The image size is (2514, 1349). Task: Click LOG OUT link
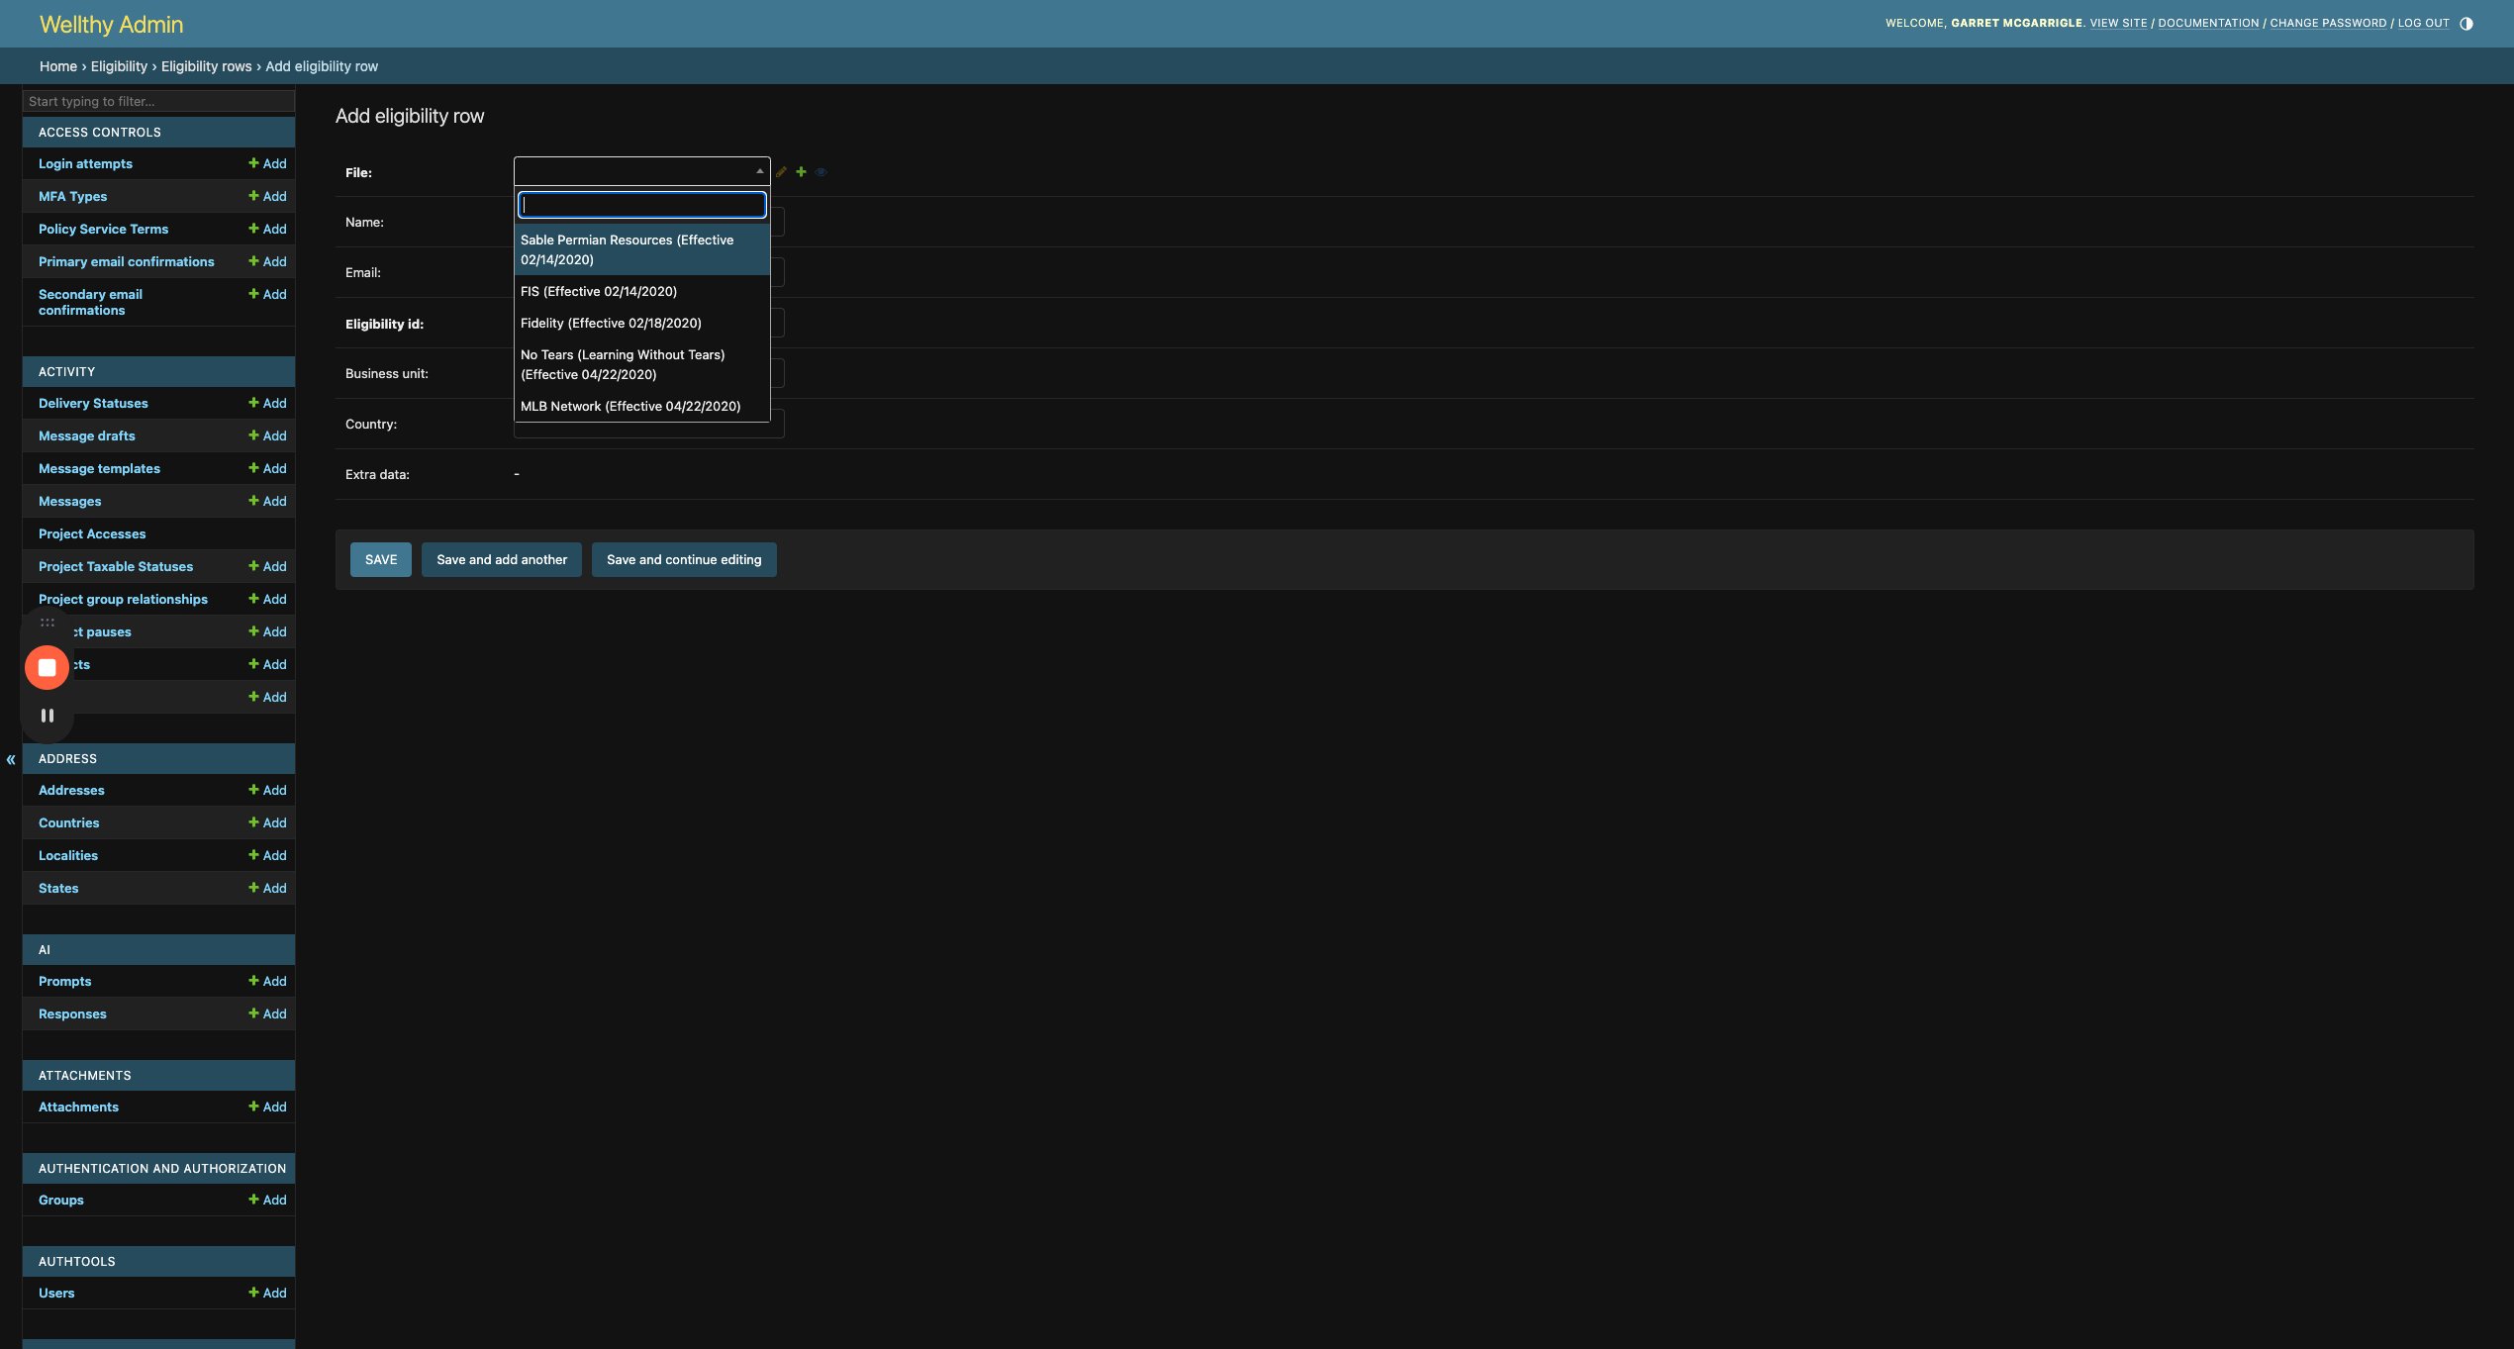click(2423, 23)
